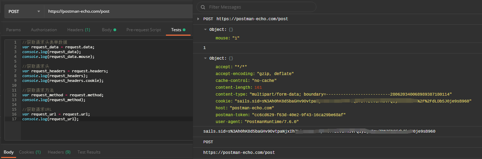Switch to the Params tab
482x159 pixels.
tap(13, 30)
